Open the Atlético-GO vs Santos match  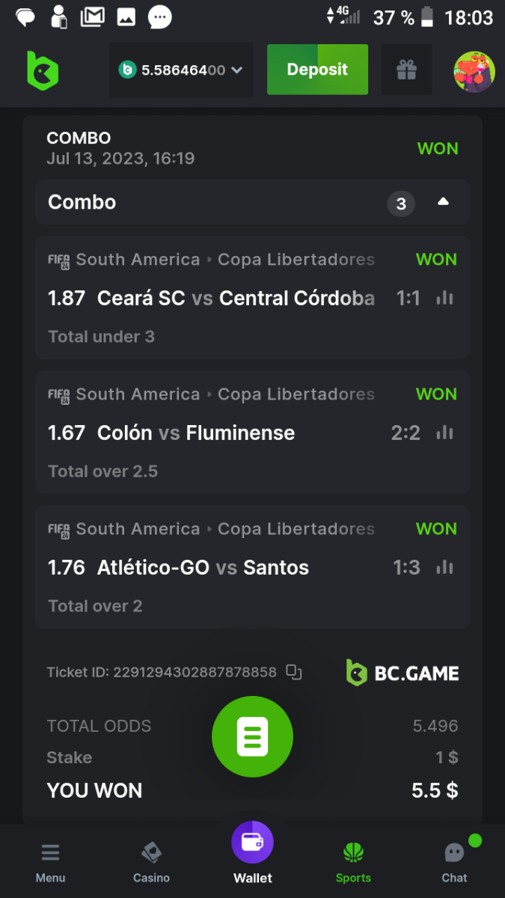click(203, 567)
